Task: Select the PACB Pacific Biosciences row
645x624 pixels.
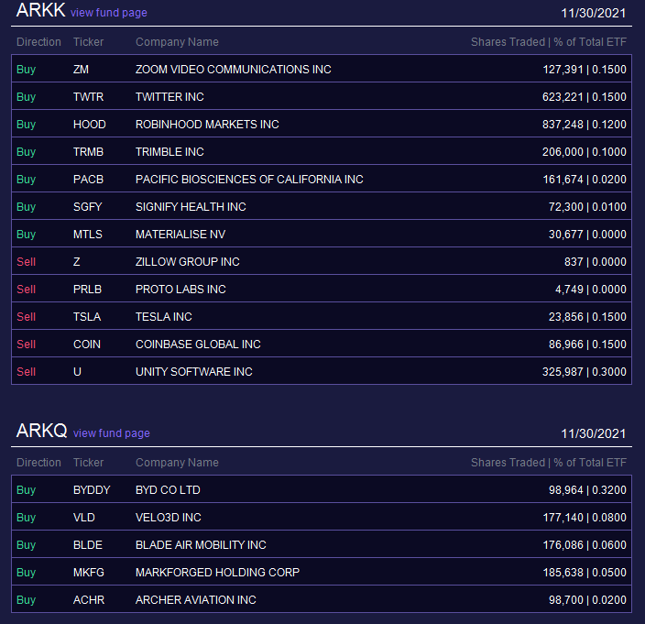Action: point(322,180)
